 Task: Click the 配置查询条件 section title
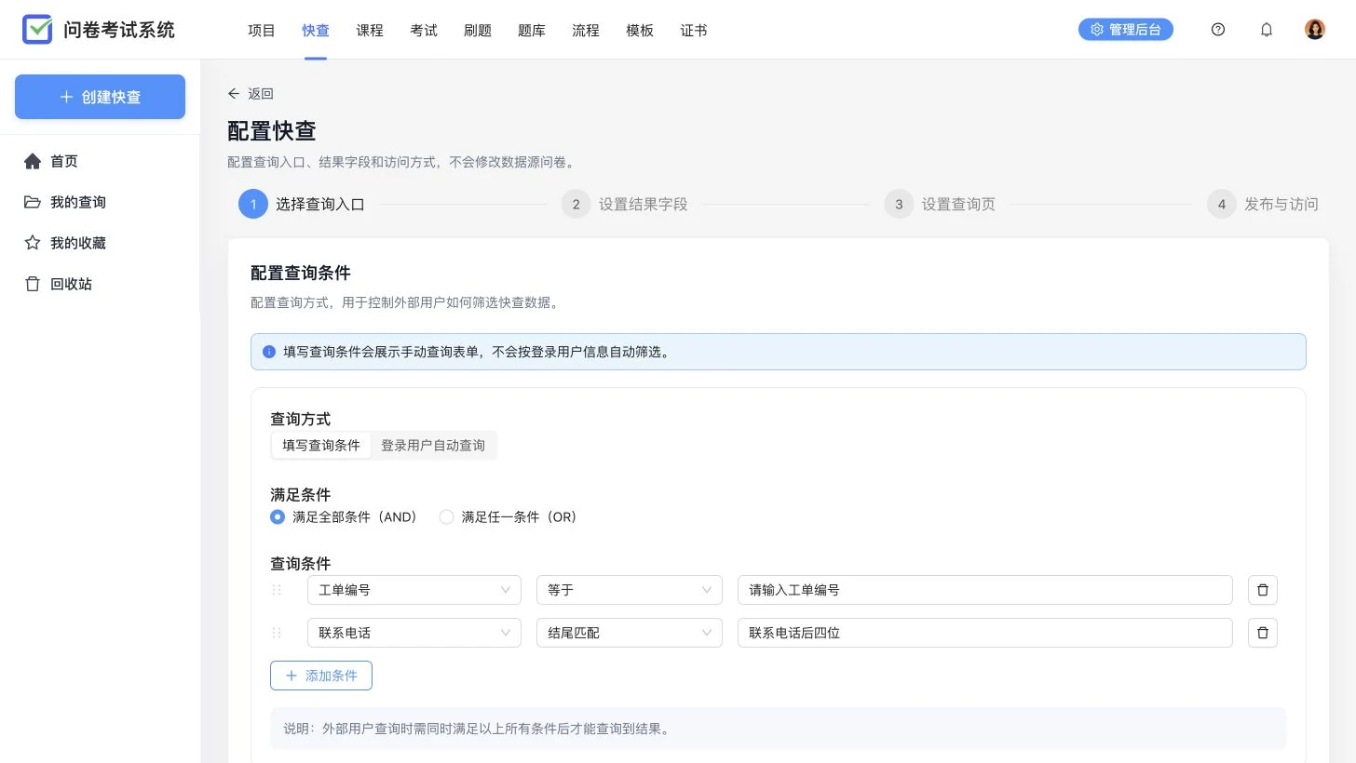301,274
